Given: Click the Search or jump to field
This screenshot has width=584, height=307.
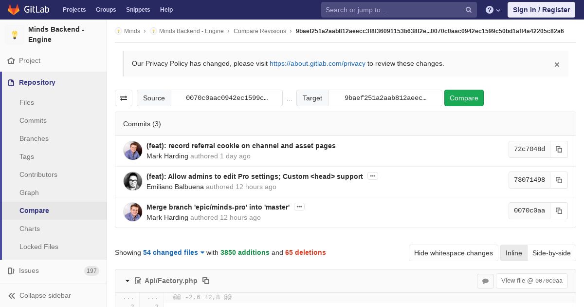Looking at the screenshot, I should (x=392, y=10).
